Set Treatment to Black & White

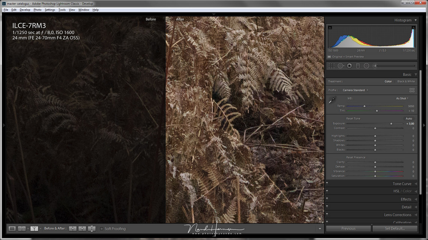(x=406, y=81)
